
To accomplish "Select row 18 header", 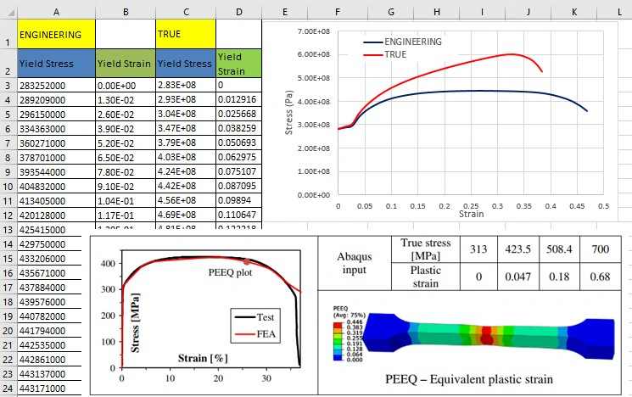I will (8, 302).
